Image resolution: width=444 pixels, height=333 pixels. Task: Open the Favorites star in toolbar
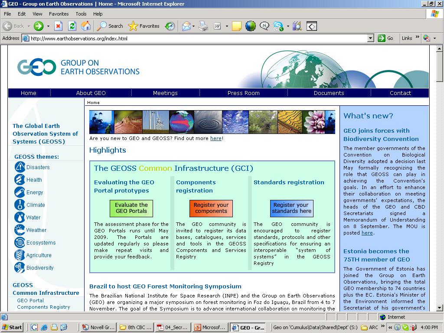coord(144,26)
